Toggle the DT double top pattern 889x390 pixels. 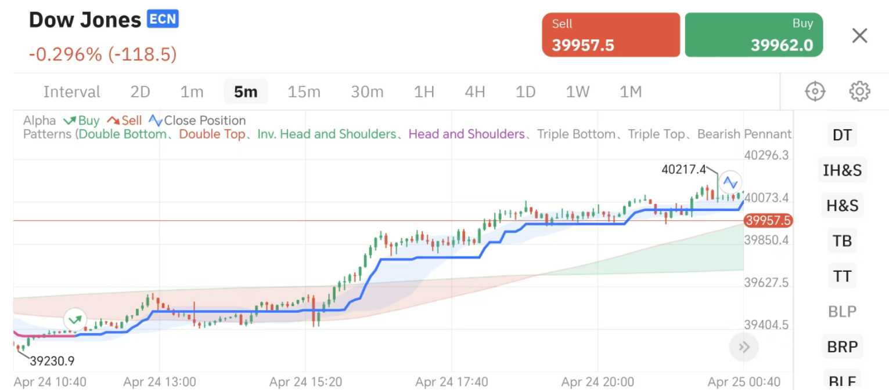[842, 135]
